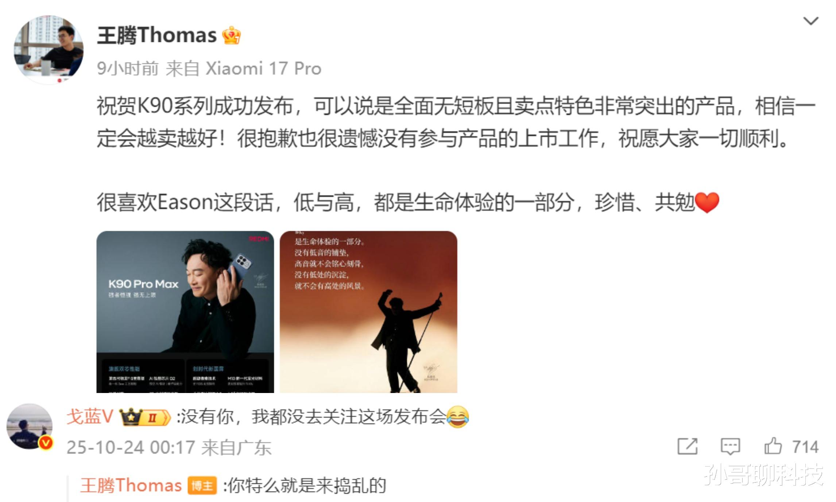The image size is (836, 502).
Task: Open the 王腾Thomas username link
Action: [157, 35]
